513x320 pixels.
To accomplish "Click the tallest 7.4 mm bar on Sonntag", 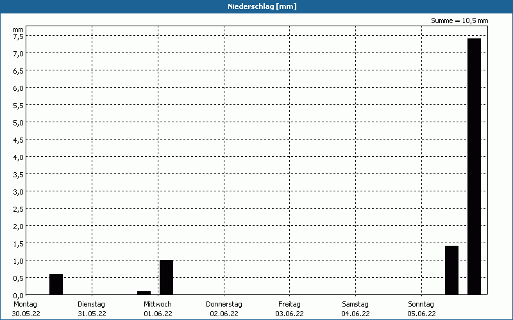I will (474, 166).
